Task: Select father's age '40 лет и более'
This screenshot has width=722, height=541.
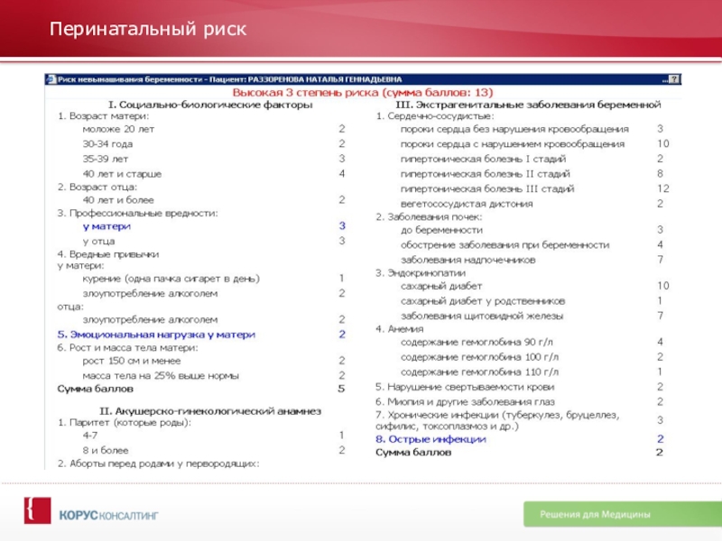Action: (118, 200)
